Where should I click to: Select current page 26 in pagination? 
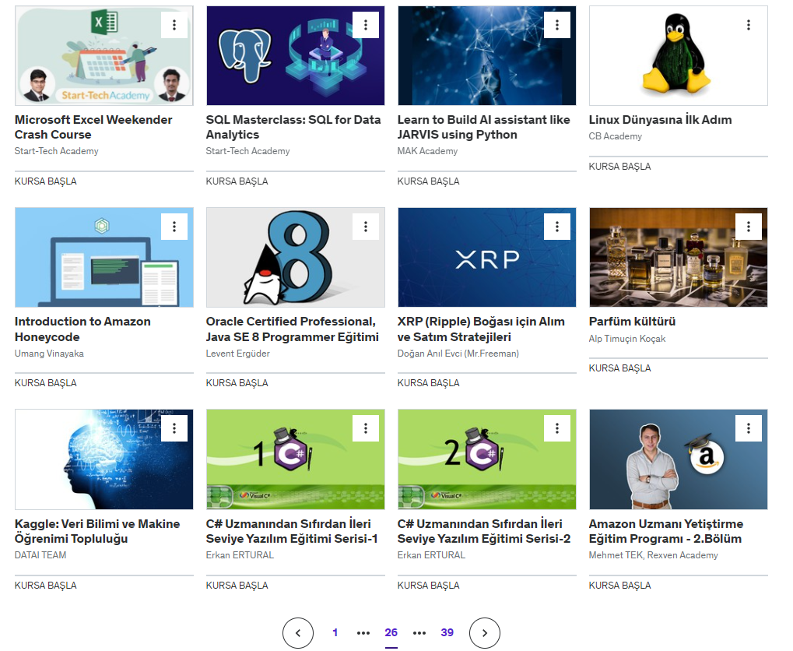pyautogui.click(x=391, y=632)
